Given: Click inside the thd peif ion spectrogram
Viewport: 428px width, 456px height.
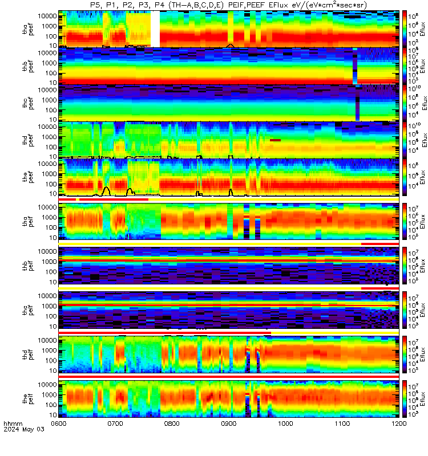Looking at the screenshot, I should [229, 354].
